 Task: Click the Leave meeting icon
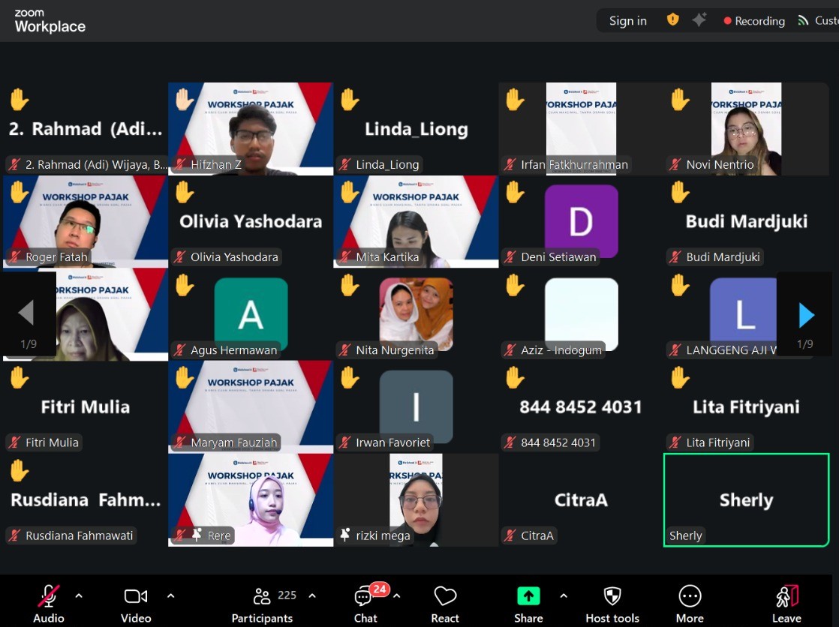tap(786, 597)
